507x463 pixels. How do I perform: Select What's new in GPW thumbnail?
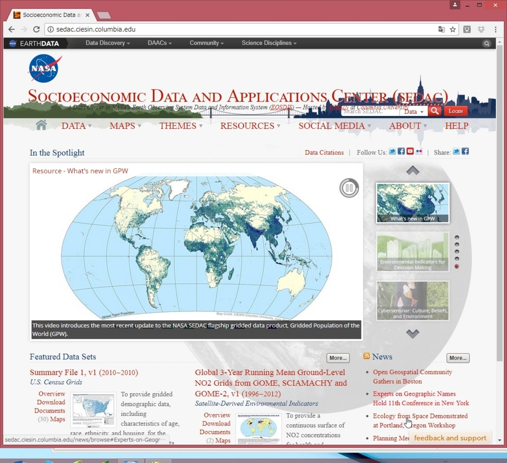tap(412, 203)
